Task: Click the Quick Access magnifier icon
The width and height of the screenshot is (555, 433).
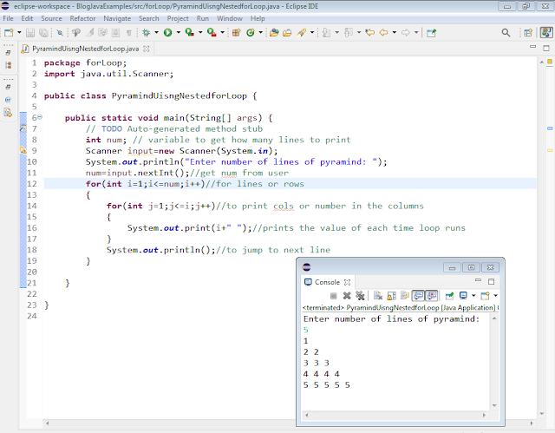Action: click(506, 33)
